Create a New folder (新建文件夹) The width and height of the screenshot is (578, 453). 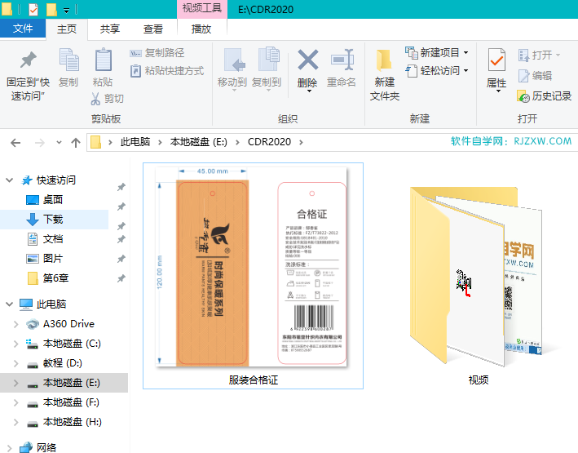(385, 75)
